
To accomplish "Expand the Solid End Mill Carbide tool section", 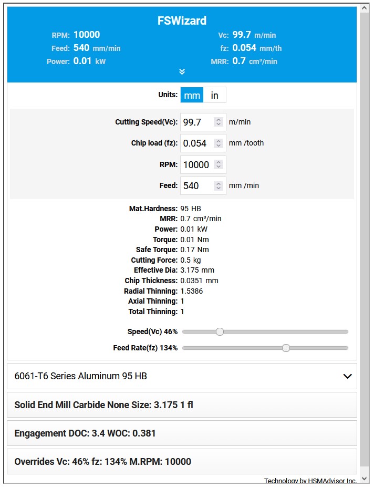I will [182, 404].
